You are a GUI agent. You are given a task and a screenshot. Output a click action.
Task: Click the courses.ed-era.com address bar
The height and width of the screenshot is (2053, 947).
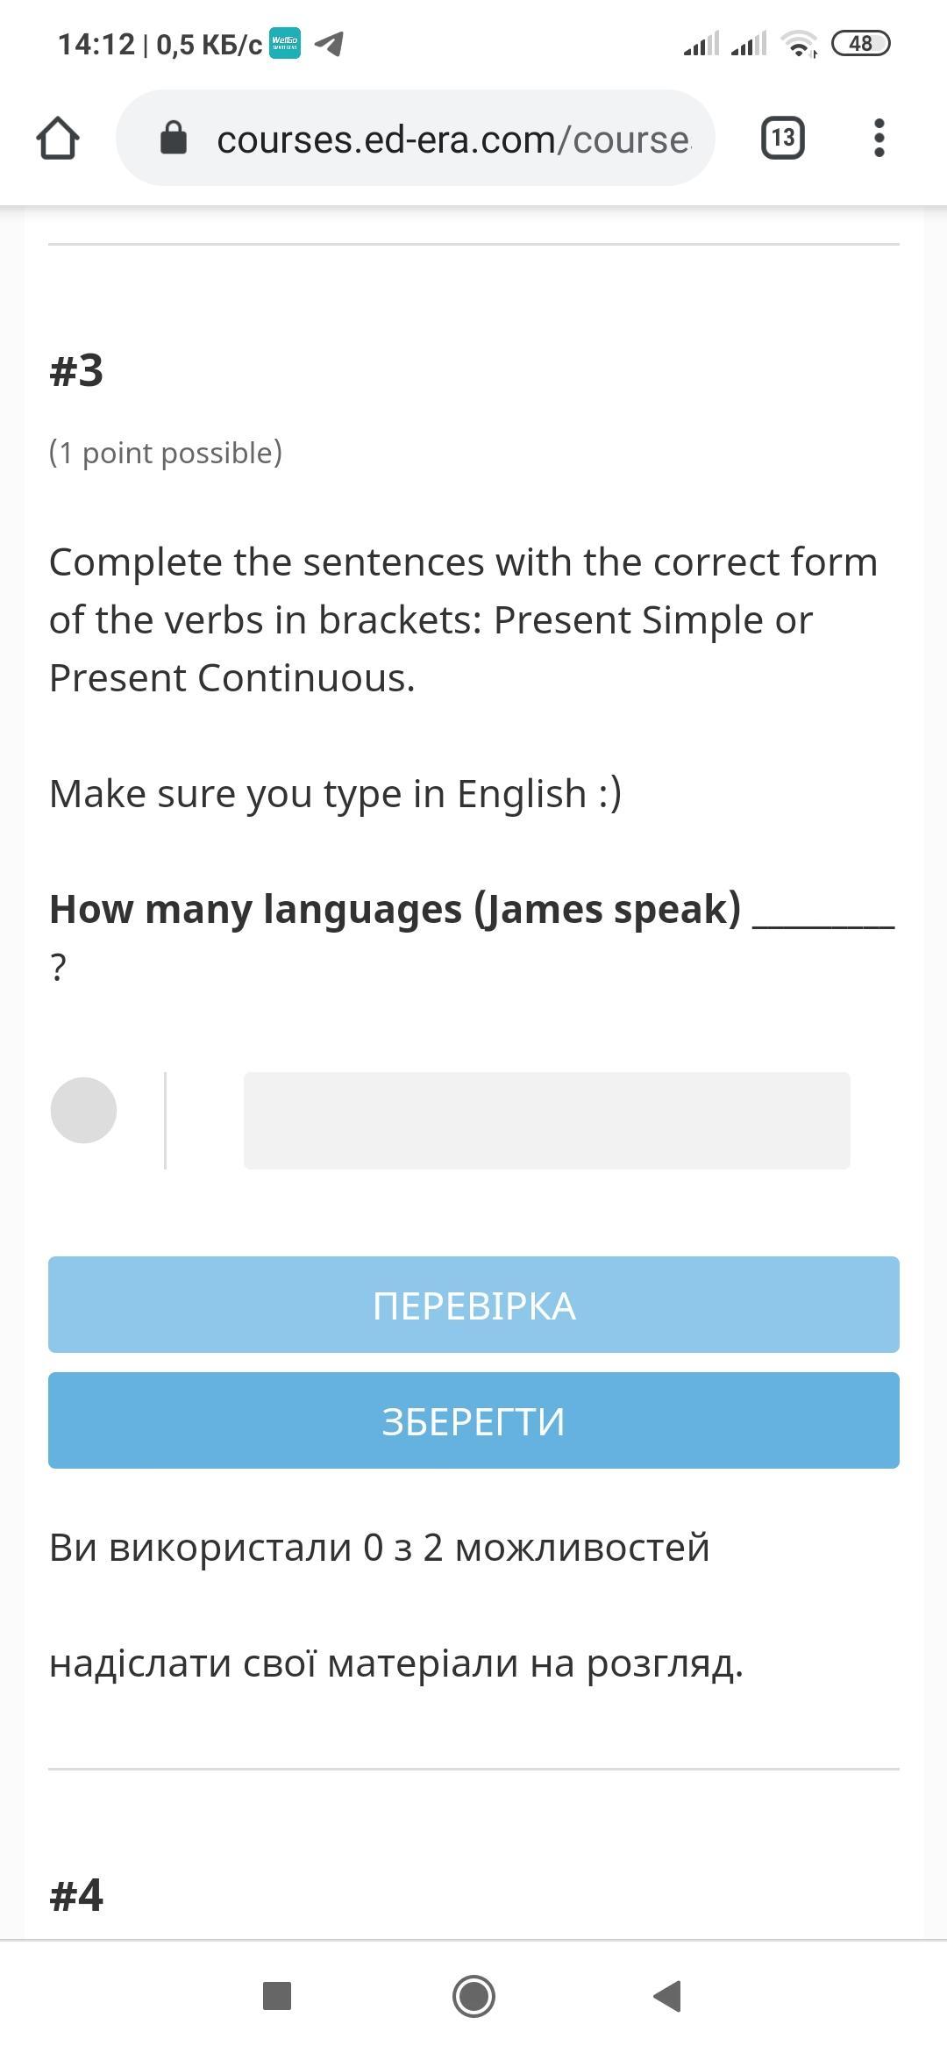pyautogui.click(x=416, y=138)
